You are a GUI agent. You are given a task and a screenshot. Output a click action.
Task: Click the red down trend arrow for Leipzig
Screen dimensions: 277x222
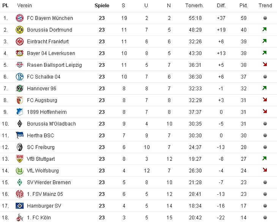click(265, 65)
